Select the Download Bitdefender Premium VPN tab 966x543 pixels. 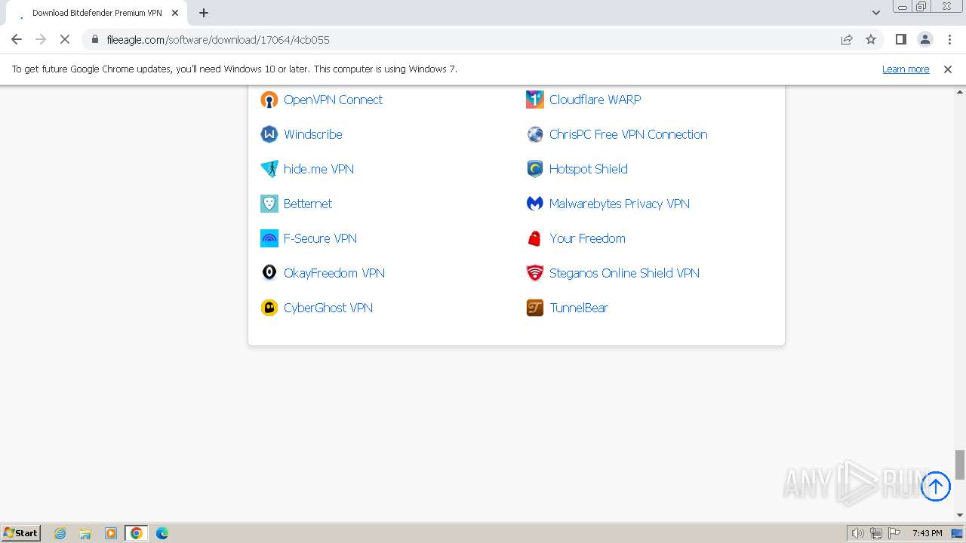(97, 13)
